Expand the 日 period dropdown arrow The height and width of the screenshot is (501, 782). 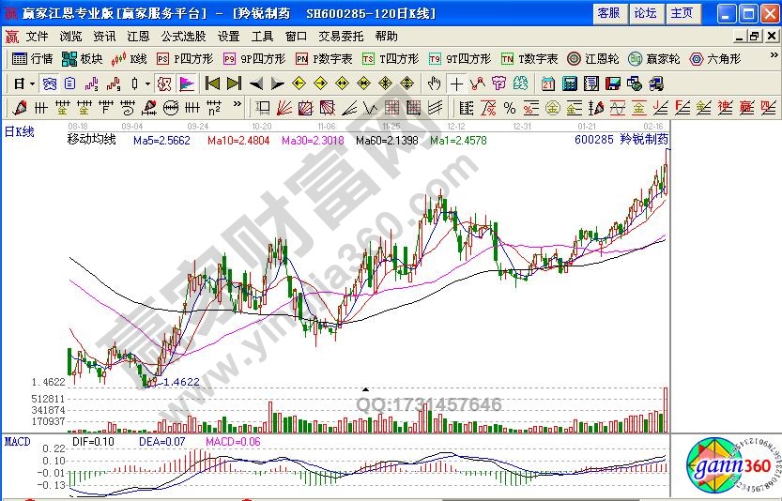tap(31, 83)
